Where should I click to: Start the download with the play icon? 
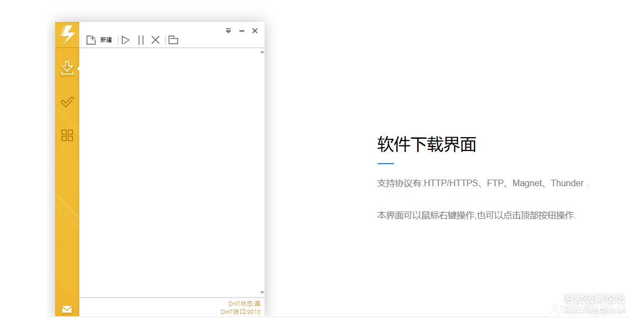(x=126, y=40)
